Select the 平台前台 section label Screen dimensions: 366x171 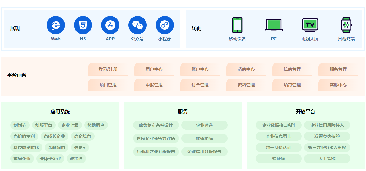(x=17, y=75)
